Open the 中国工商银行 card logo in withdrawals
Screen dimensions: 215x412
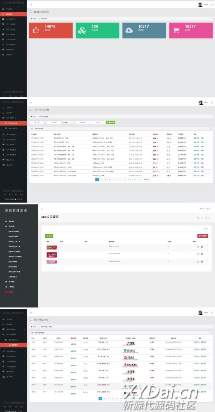[131, 365]
